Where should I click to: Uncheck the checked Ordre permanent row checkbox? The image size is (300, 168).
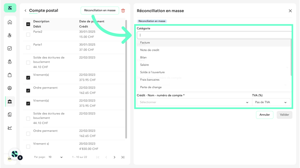[28, 90]
